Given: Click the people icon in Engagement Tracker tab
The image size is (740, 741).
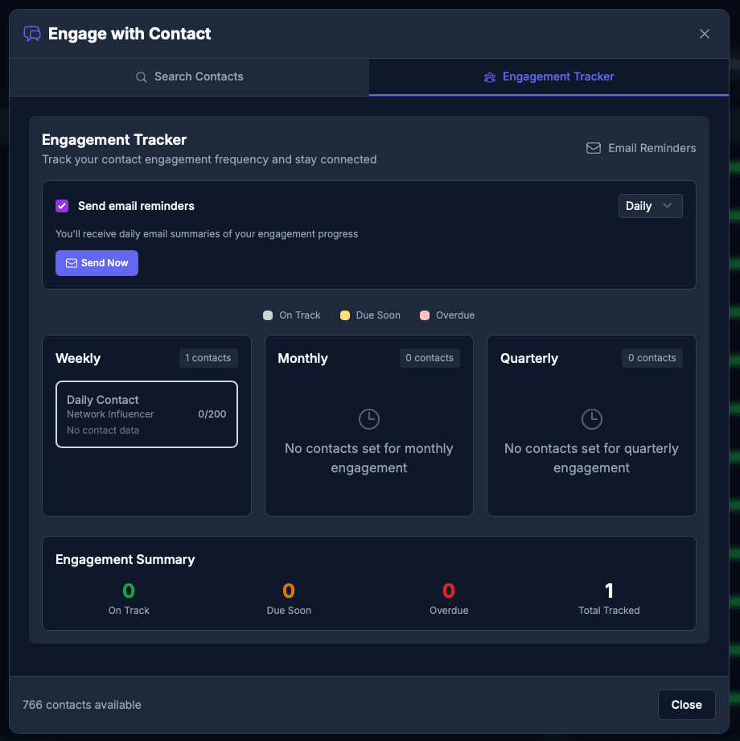Looking at the screenshot, I should point(490,77).
